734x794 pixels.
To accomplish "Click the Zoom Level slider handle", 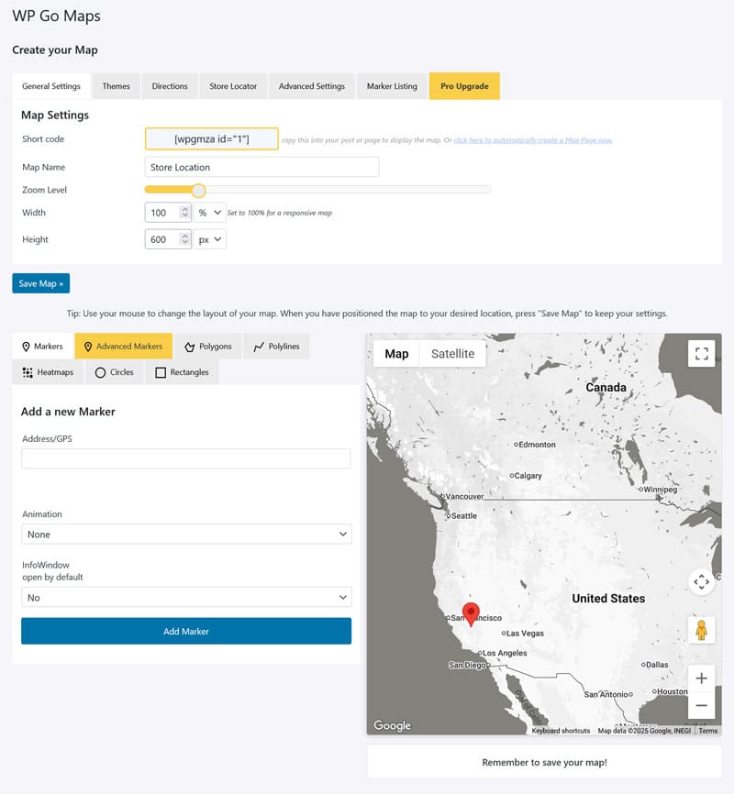I will [x=199, y=191].
